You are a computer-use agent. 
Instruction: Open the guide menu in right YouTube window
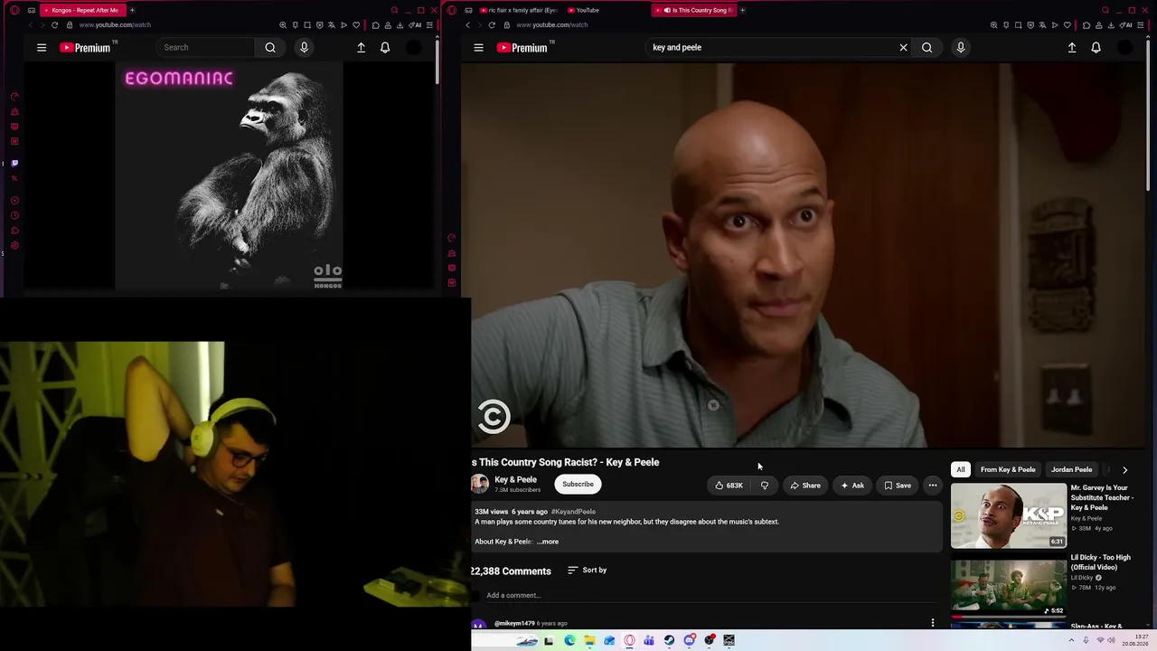(478, 47)
